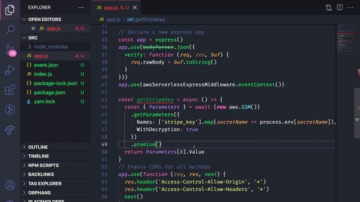
Task: Open yarn.lock file
Action: (56, 102)
